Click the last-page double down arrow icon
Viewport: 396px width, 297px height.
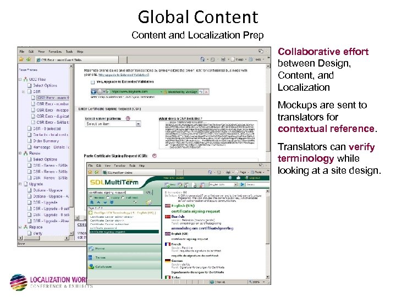pos(112,202)
